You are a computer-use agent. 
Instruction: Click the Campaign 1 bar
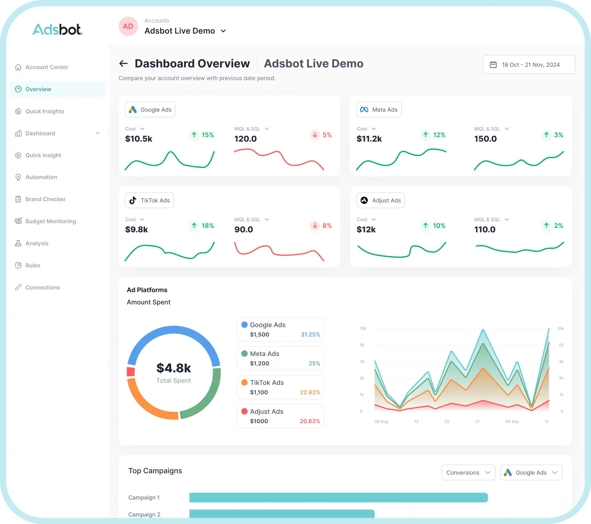coord(339,498)
